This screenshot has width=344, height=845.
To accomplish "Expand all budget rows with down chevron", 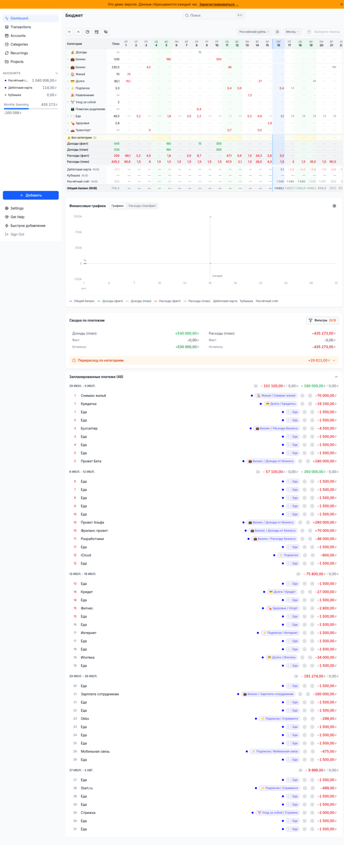I will (x=69, y=32).
